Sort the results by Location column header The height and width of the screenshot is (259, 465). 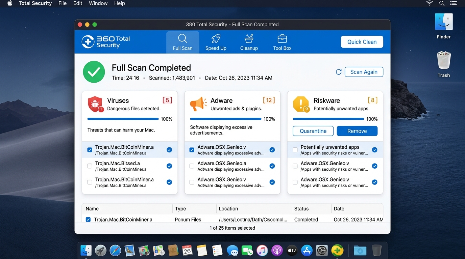point(228,209)
